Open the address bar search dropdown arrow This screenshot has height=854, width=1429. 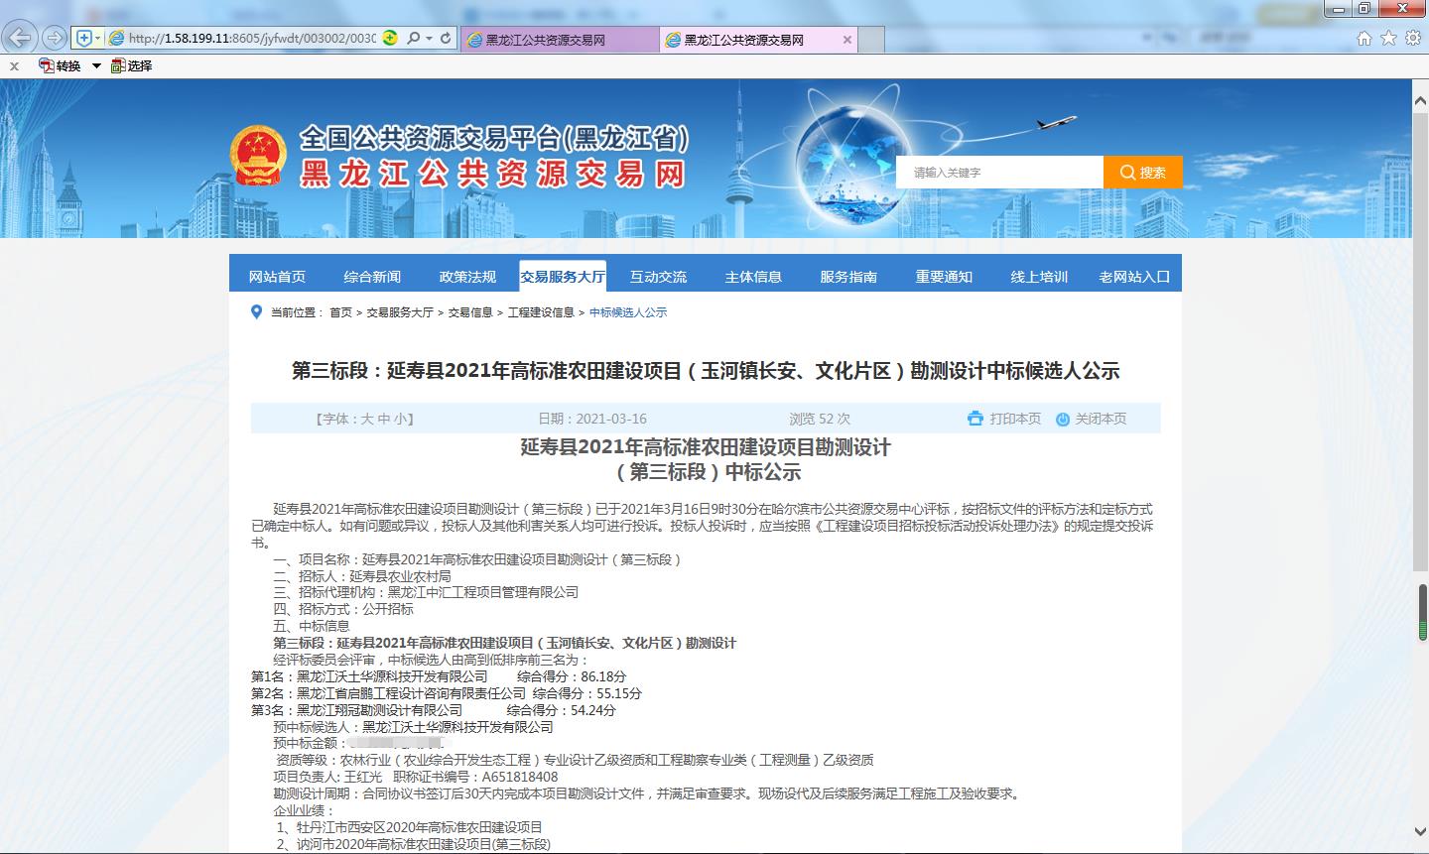pos(429,39)
